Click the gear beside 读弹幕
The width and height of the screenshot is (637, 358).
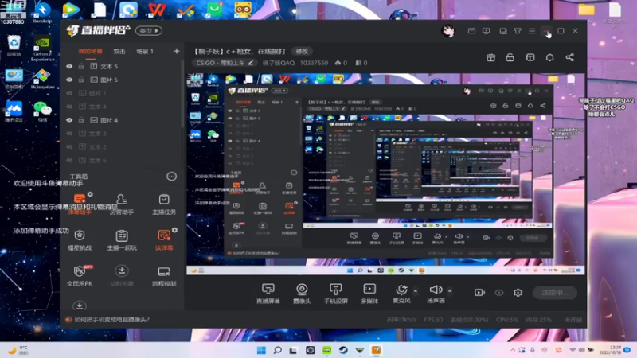pos(174,230)
